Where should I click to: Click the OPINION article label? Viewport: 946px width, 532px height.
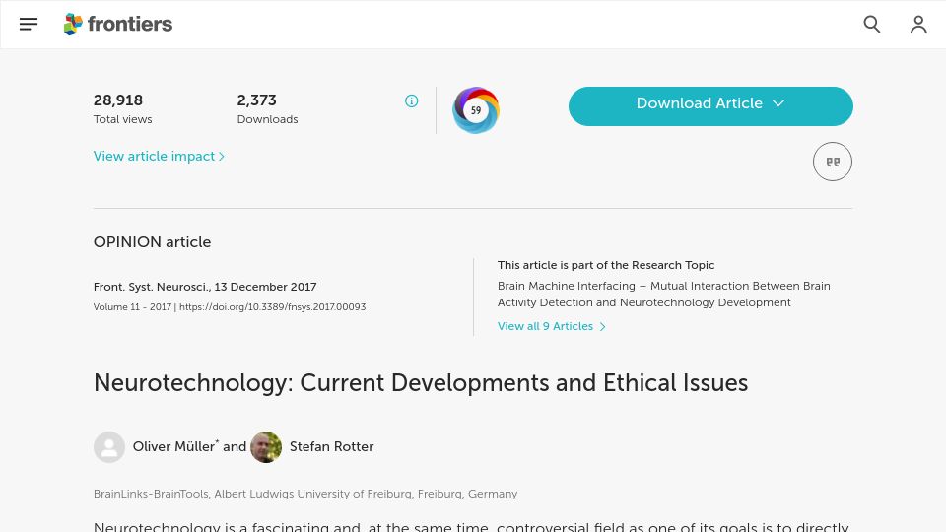[x=152, y=242]
